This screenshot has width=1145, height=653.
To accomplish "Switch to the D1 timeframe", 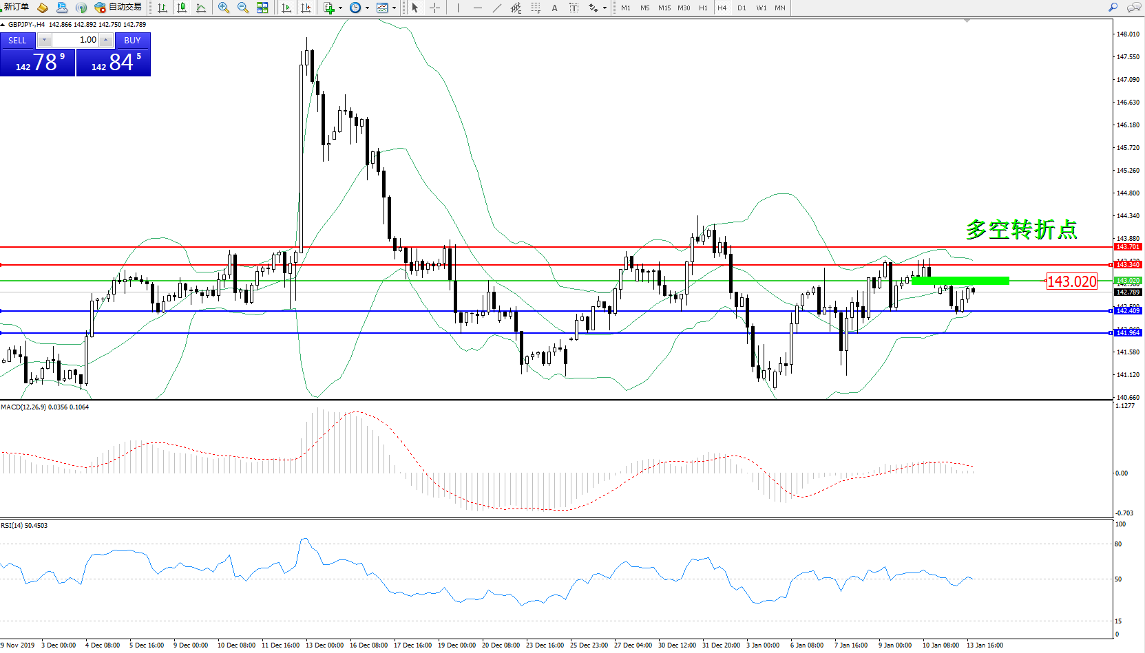I will pyautogui.click(x=742, y=8).
